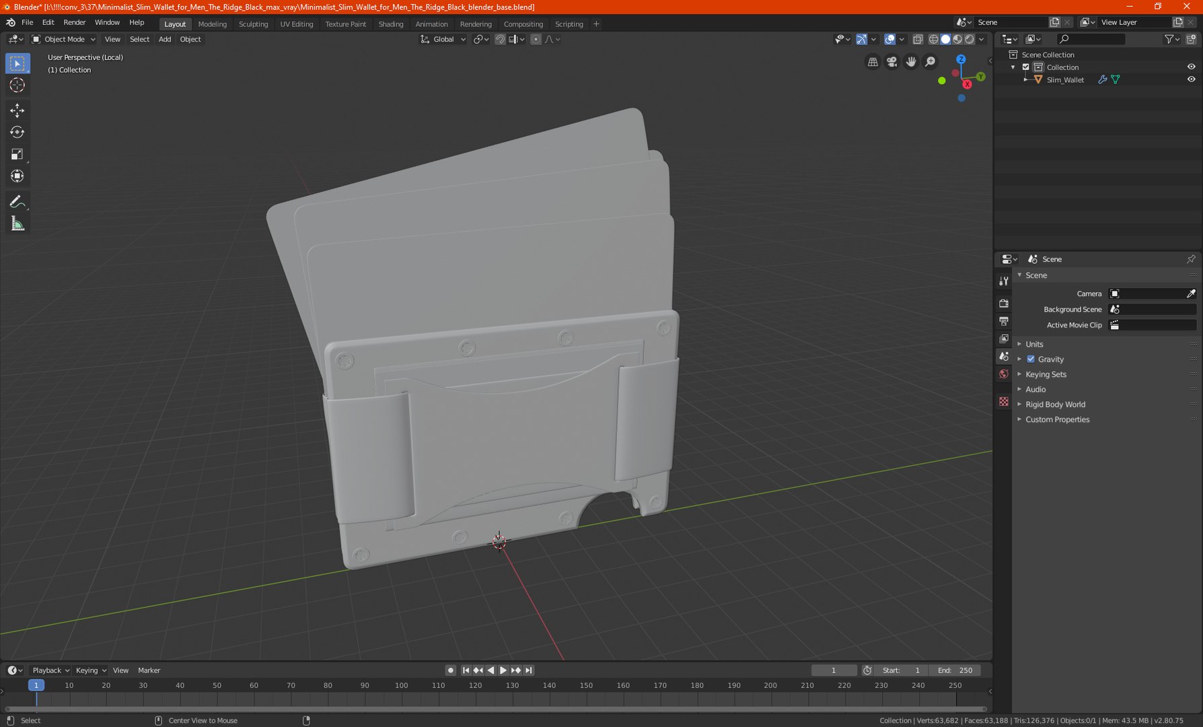This screenshot has height=727, width=1203.
Task: Jump to the timeline start frame
Action: (466, 670)
